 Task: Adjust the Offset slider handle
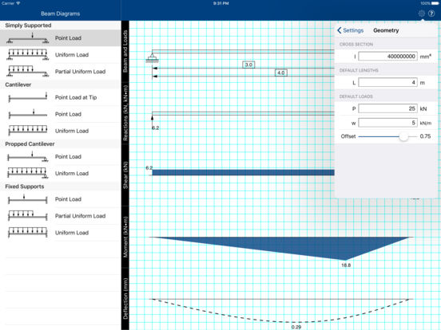coord(403,136)
